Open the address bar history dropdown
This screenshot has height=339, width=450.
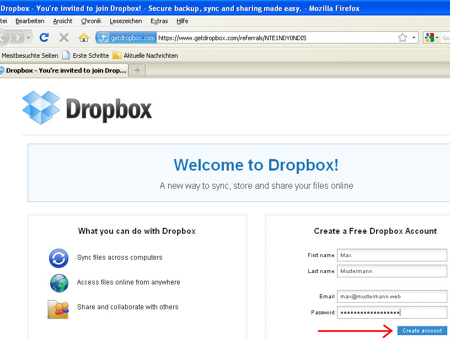414,37
